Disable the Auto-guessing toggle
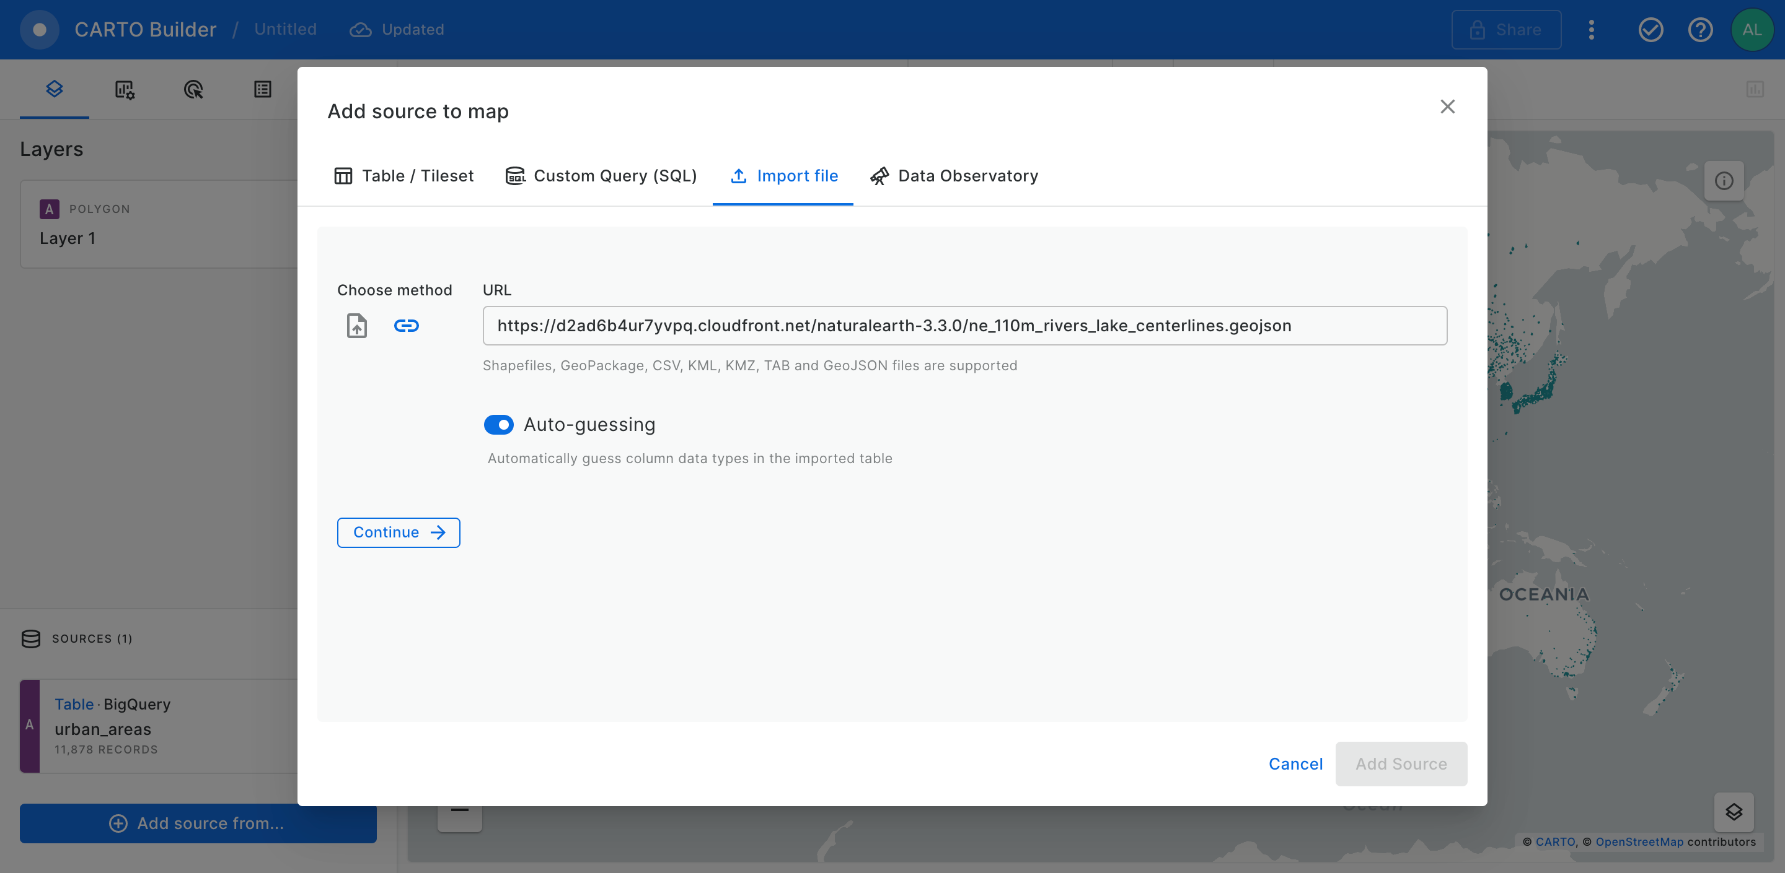Screen dimensions: 1785x873 click(x=498, y=424)
